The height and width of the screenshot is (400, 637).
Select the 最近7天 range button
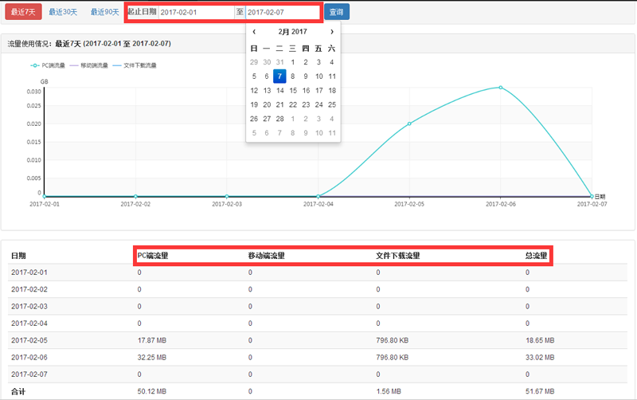click(x=22, y=12)
